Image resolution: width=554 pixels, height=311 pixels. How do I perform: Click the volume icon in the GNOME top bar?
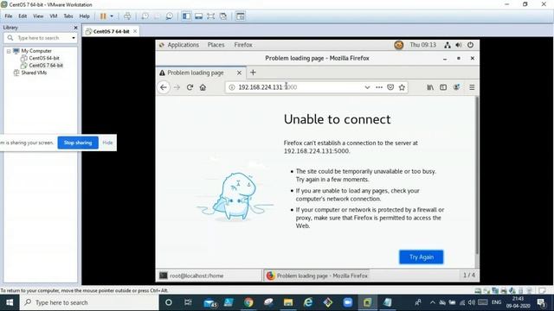click(x=459, y=45)
